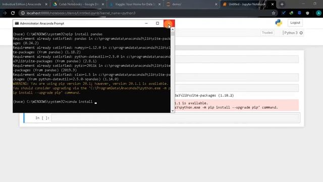323x182 pixels.
Task: Minimize the browser window
Action: click(x=303, y=4)
